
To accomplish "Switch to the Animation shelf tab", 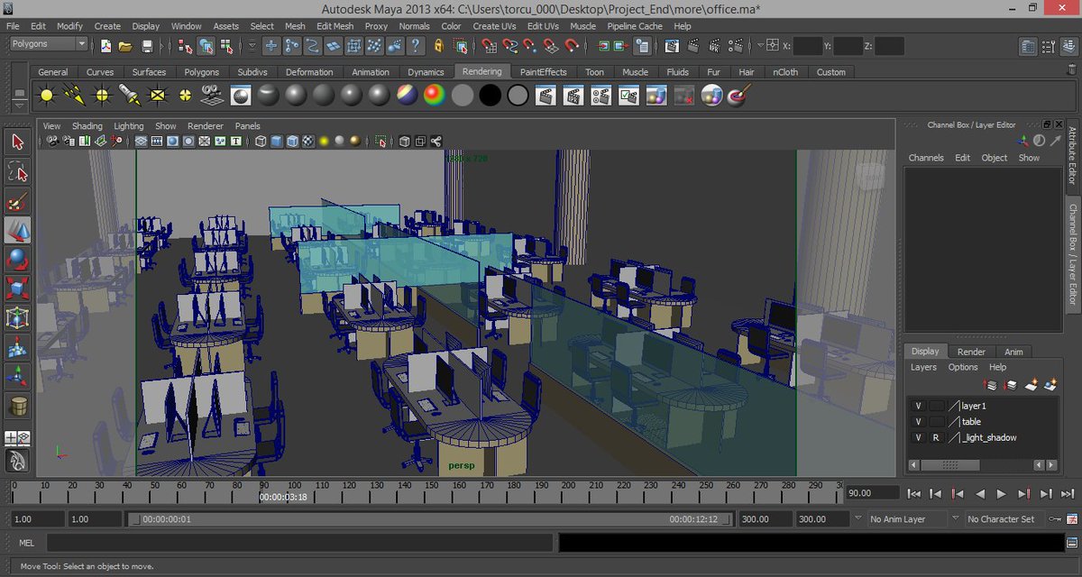I will (371, 72).
